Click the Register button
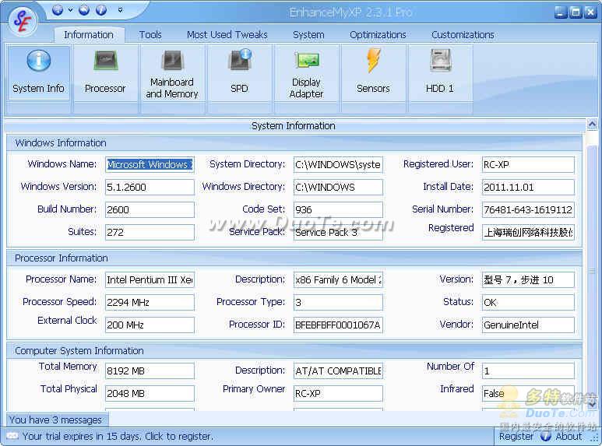The image size is (602, 446). pyautogui.click(x=516, y=437)
